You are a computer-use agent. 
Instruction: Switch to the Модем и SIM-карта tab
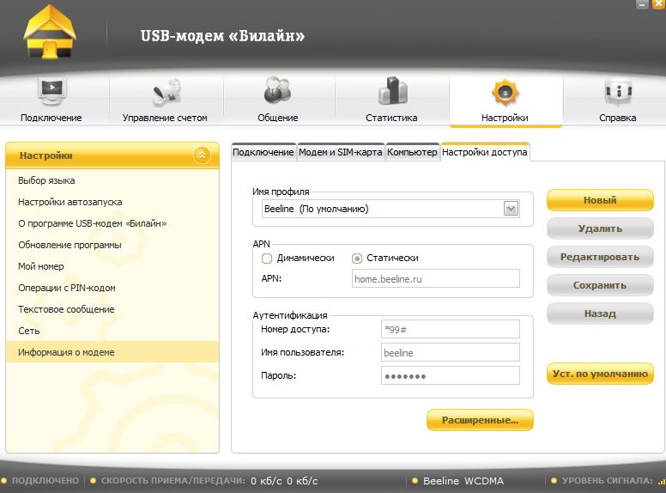pyautogui.click(x=341, y=152)
